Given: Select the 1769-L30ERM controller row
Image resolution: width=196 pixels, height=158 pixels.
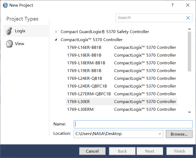Looking at the screenshot, I should click(121, 109).
